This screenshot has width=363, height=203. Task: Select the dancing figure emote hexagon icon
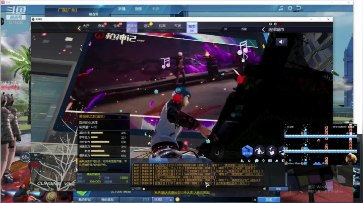[259, 151]
